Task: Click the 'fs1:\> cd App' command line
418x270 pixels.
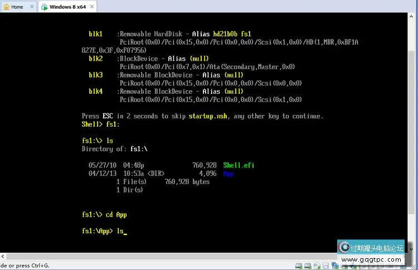Action: (104, 215)
